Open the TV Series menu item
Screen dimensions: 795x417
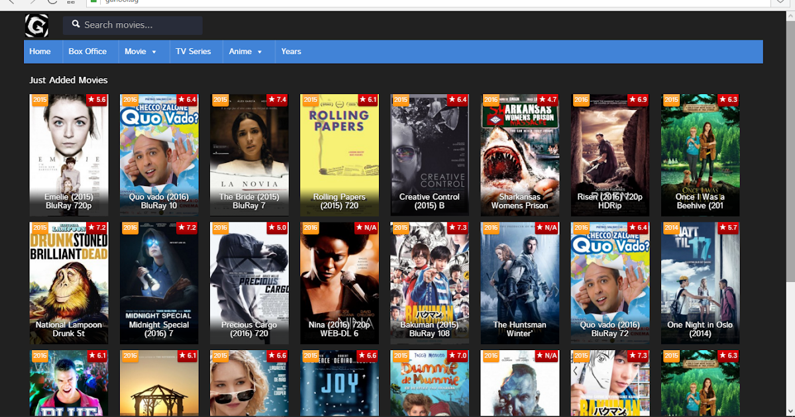[193, 52]
